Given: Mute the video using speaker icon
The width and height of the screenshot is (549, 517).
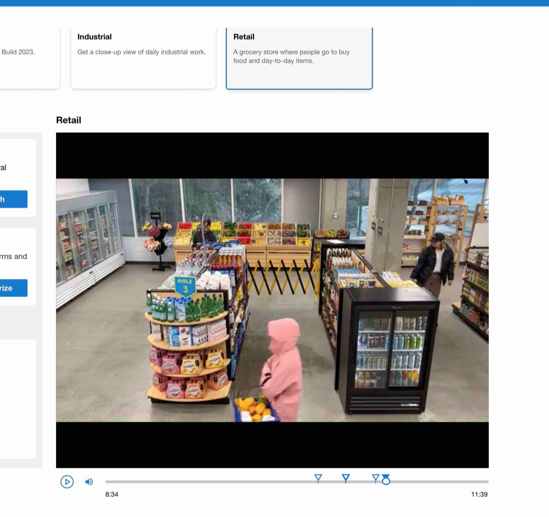Looking at the screenshot, I should pyautogui.click(x=89, y=481).
